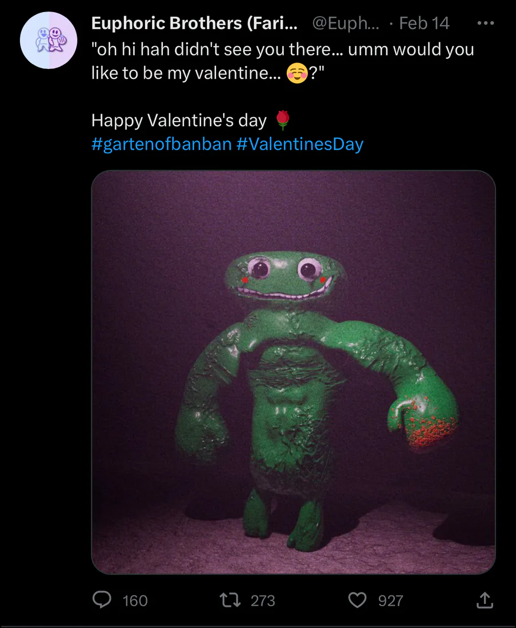Like the tweet with the heart icon
Image resolution: width=516 pixels, height=628 pixels.
pos(357,600)
